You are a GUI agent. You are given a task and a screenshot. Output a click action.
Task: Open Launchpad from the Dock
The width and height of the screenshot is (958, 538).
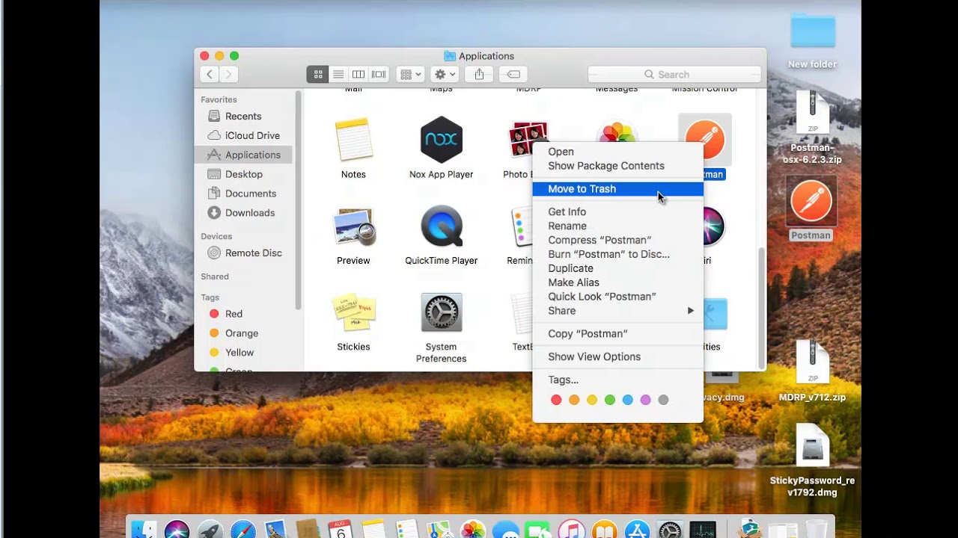pyautogui.click(x=210, y=529)
